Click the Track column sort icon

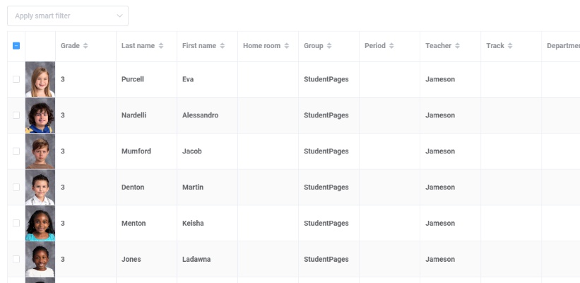point(510,46)
